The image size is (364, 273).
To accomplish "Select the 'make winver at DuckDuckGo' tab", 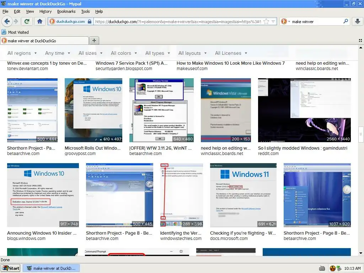I will 44,41.
